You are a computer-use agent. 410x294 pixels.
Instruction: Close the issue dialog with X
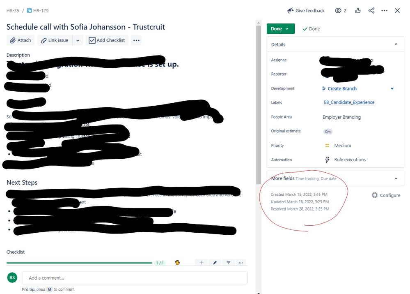tap(397, 10)
